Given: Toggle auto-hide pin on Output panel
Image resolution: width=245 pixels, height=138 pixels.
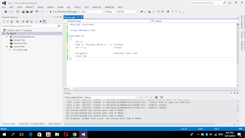Looking at the screenshot, I should [x=234, y=93].
